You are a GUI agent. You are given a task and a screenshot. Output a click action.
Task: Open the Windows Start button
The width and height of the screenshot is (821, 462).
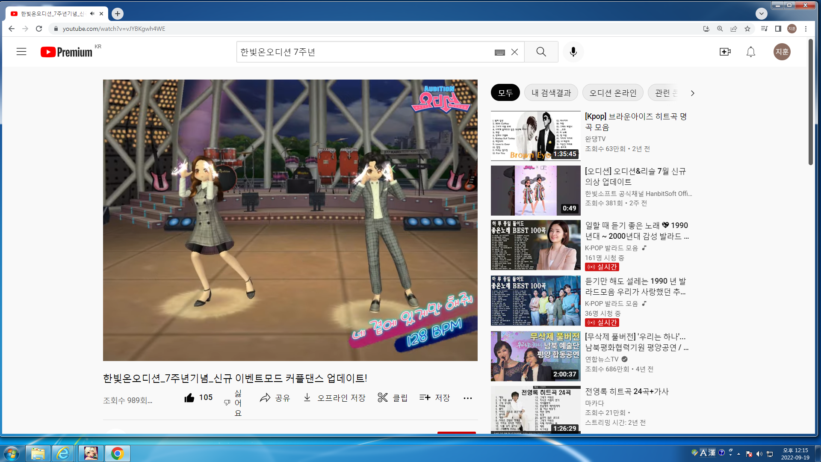pyautogui.click(x=12, y=453)
